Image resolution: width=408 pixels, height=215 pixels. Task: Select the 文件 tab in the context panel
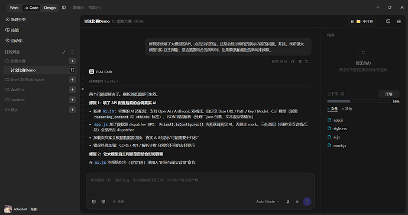point(332,109)
